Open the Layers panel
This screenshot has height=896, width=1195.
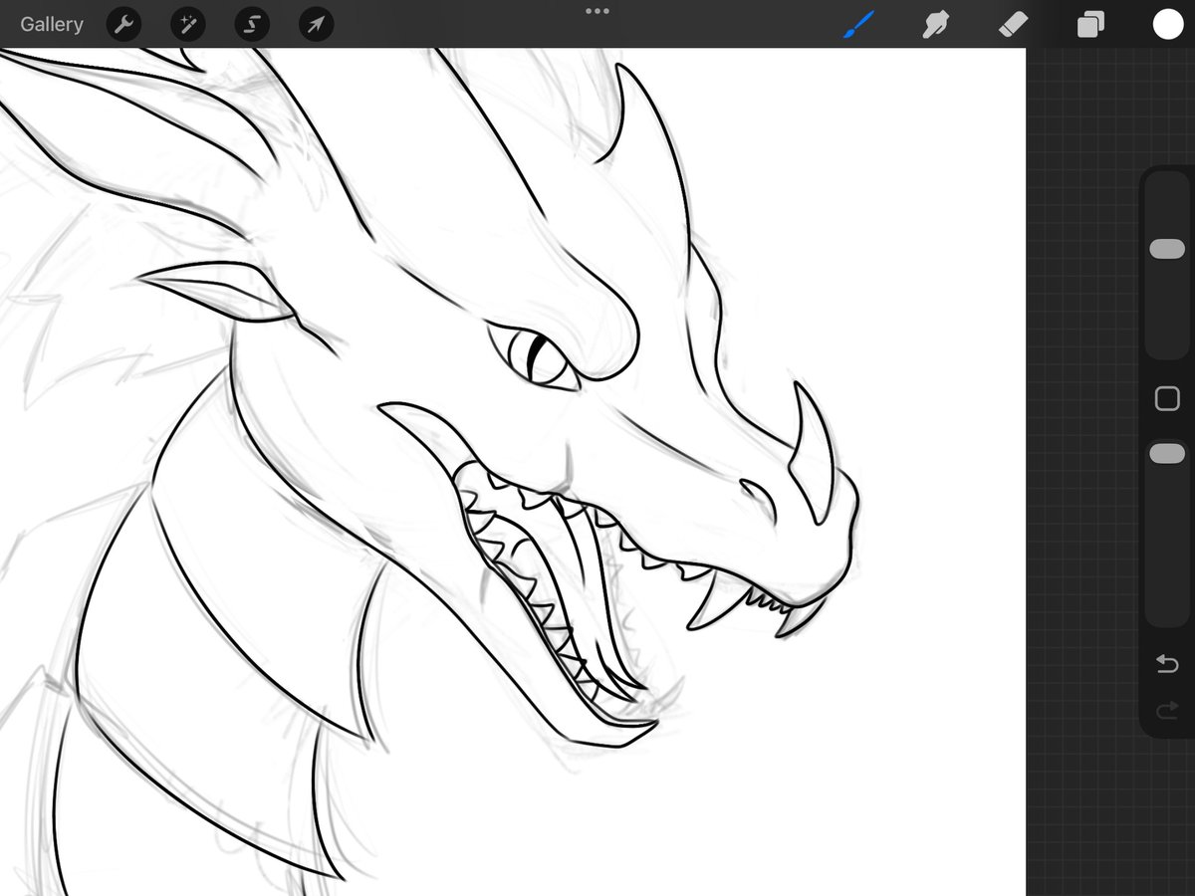[x=1090, y=25]
